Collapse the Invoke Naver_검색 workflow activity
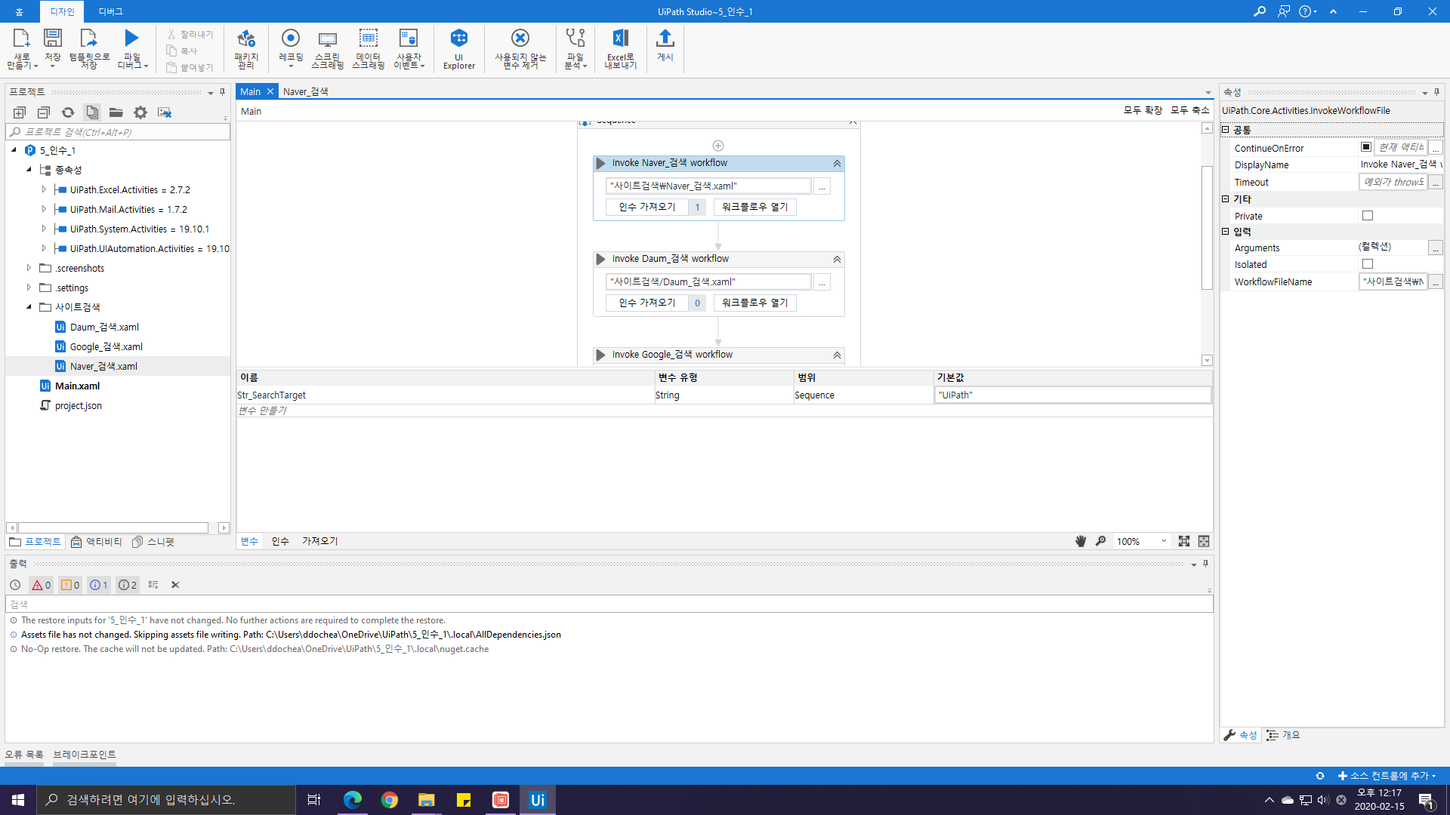 (x=837, y=163)
